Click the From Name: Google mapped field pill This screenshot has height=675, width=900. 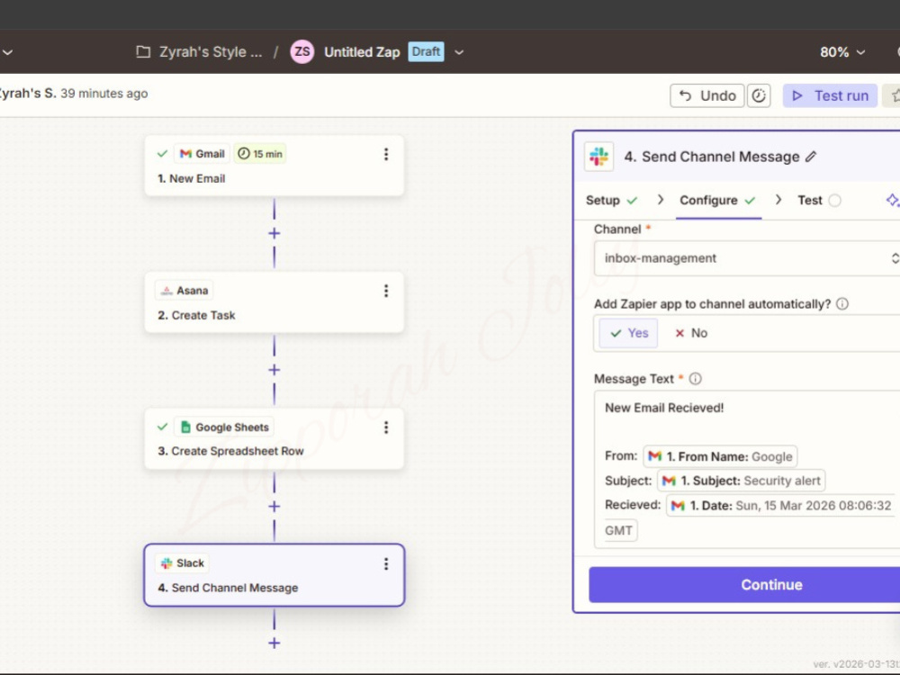pos(720,457)
